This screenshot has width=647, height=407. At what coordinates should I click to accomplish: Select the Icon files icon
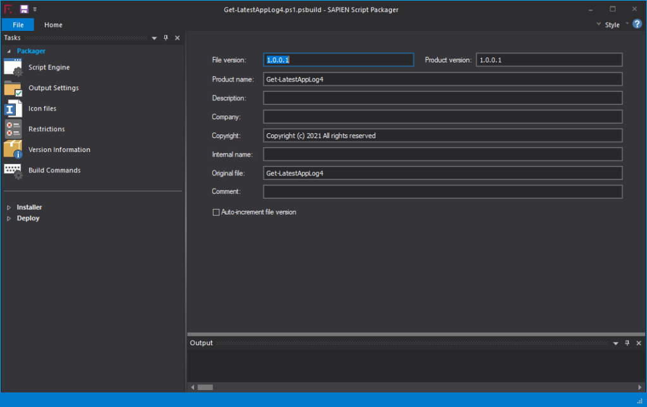[x=13, y=109]
